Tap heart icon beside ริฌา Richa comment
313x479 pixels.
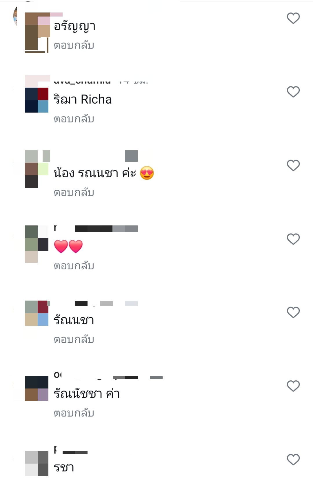[293, 92]
